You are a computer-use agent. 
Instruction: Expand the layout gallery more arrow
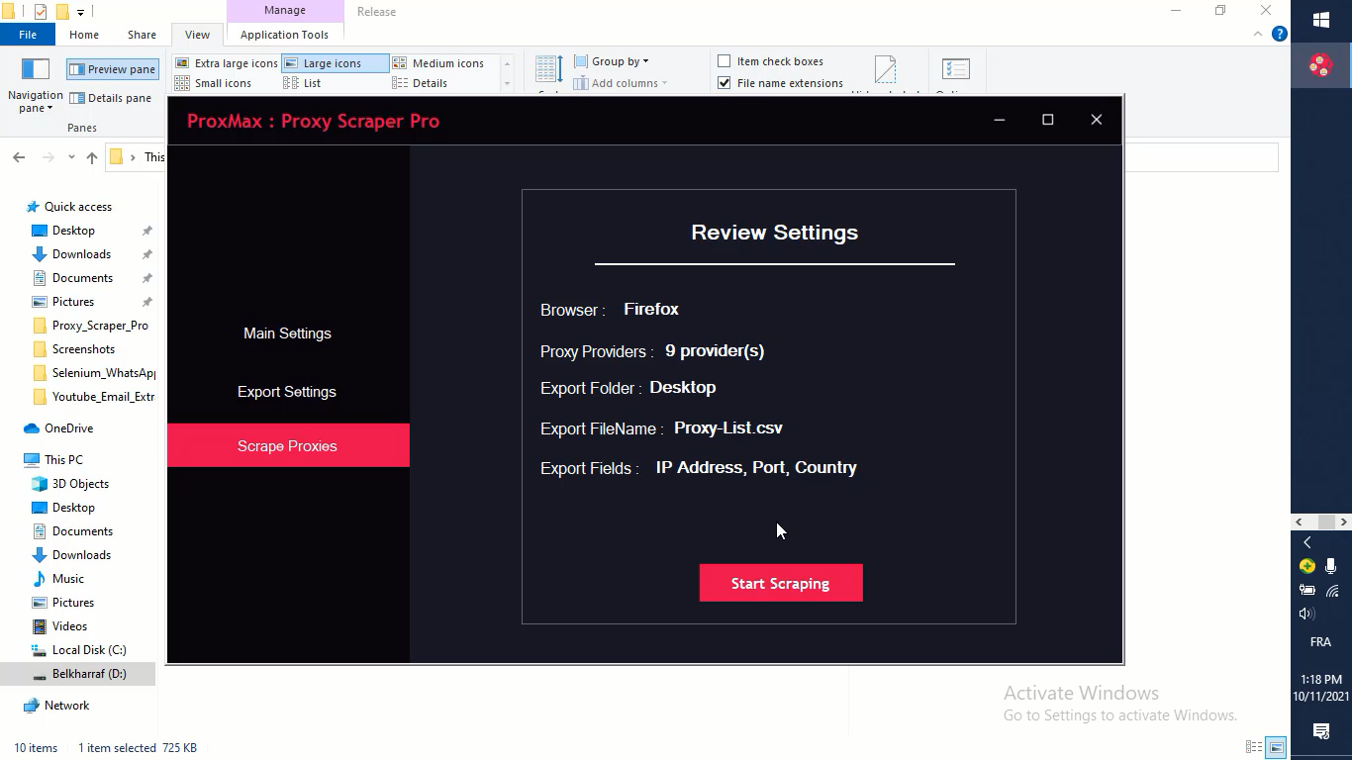click(508, 84)
